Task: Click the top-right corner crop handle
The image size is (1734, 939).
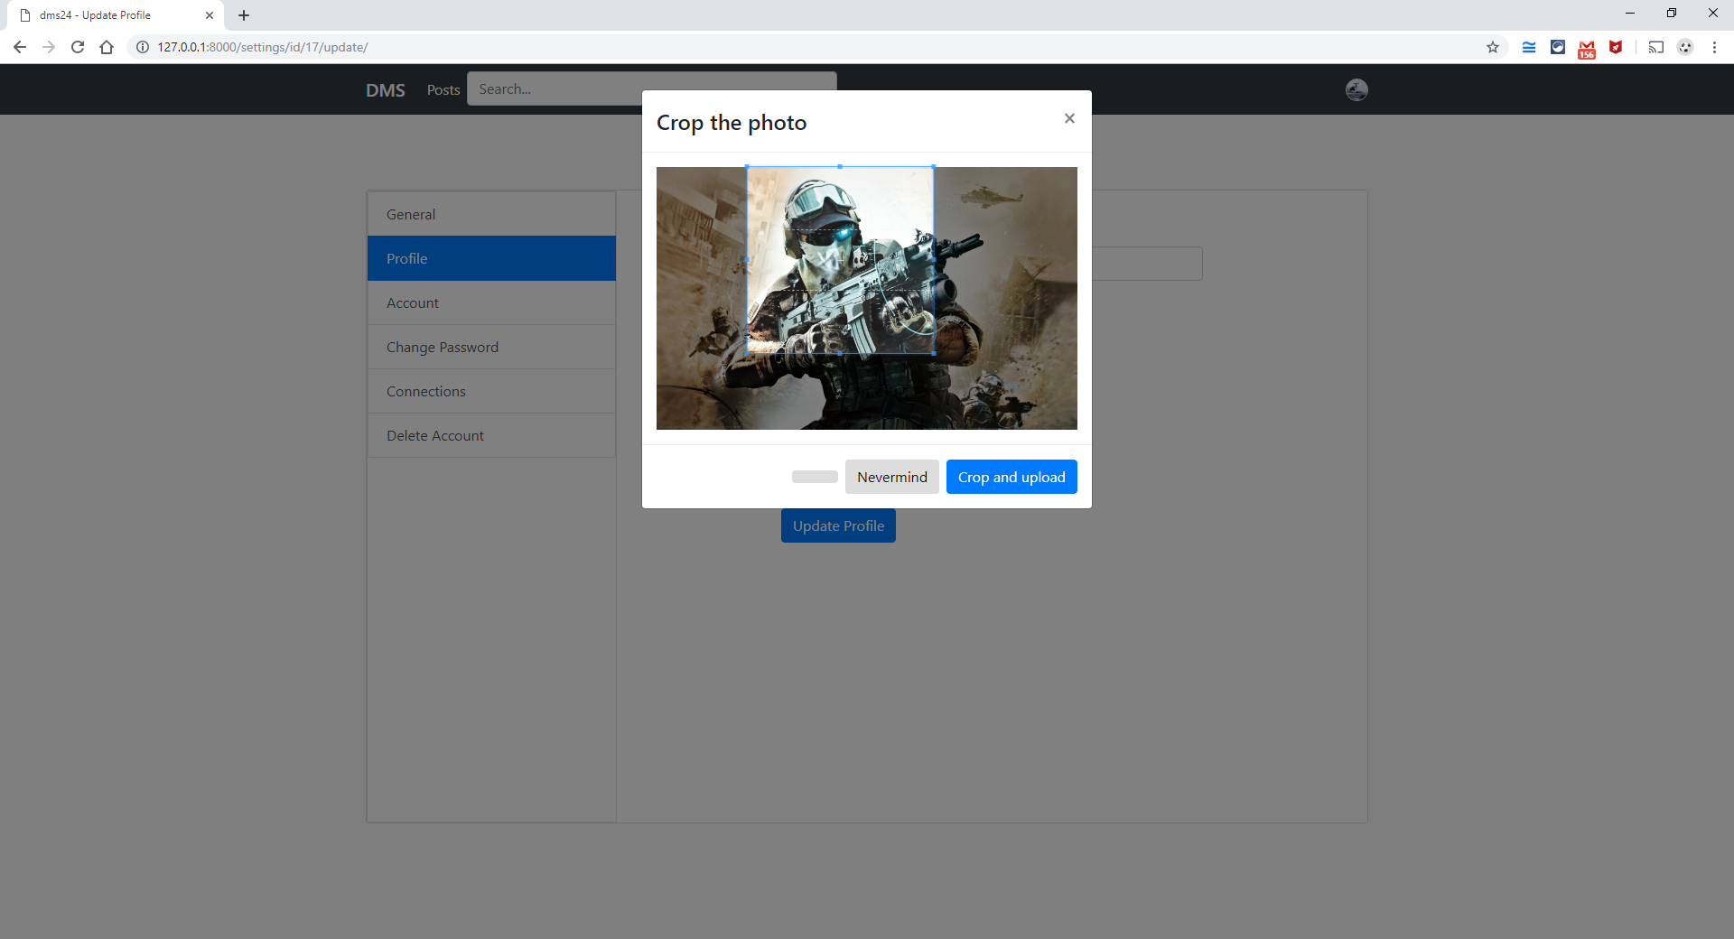Action: (x=934, y=167)
